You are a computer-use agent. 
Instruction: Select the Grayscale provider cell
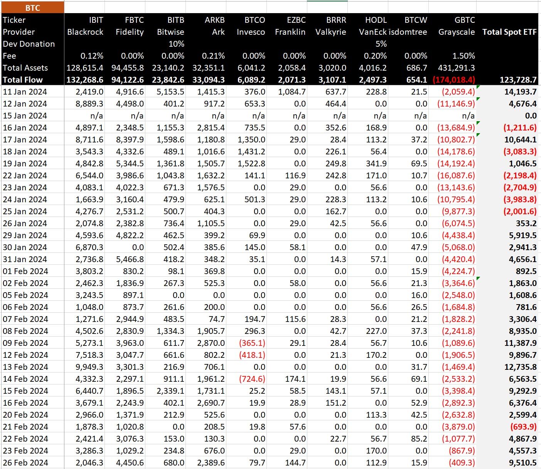[457, 32]
